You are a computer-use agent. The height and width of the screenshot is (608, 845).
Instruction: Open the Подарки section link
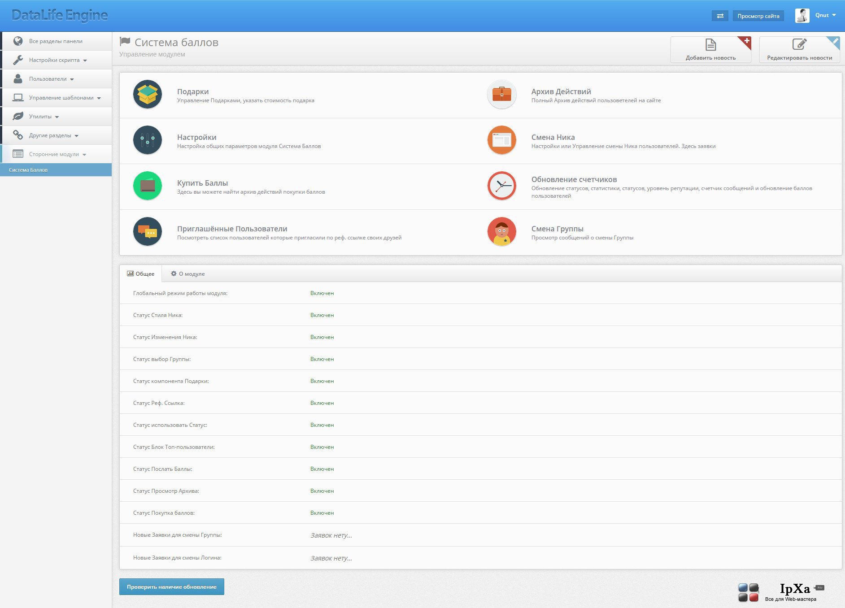[x=193, y=91]
